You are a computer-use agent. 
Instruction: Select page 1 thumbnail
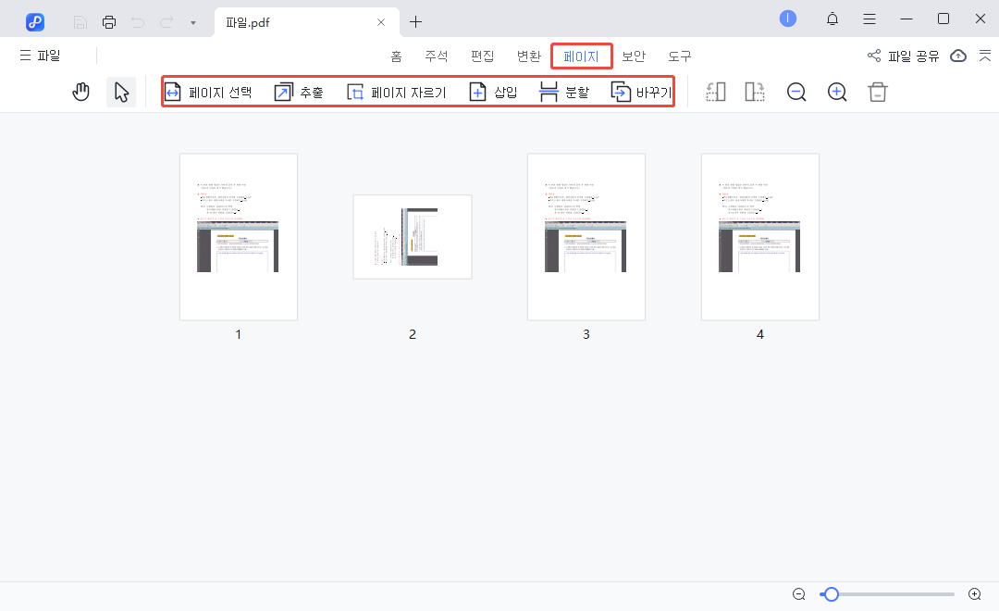pyautogui.click(x=239, y=237)
